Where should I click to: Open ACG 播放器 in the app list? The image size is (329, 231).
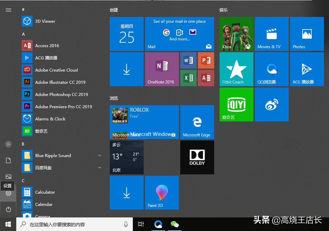click(61, 58)
